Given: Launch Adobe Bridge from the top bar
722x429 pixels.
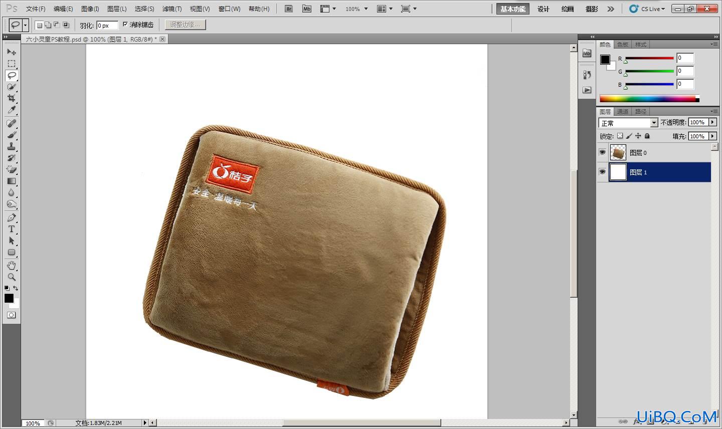Looking at the screenshot, I should (289, 9).
